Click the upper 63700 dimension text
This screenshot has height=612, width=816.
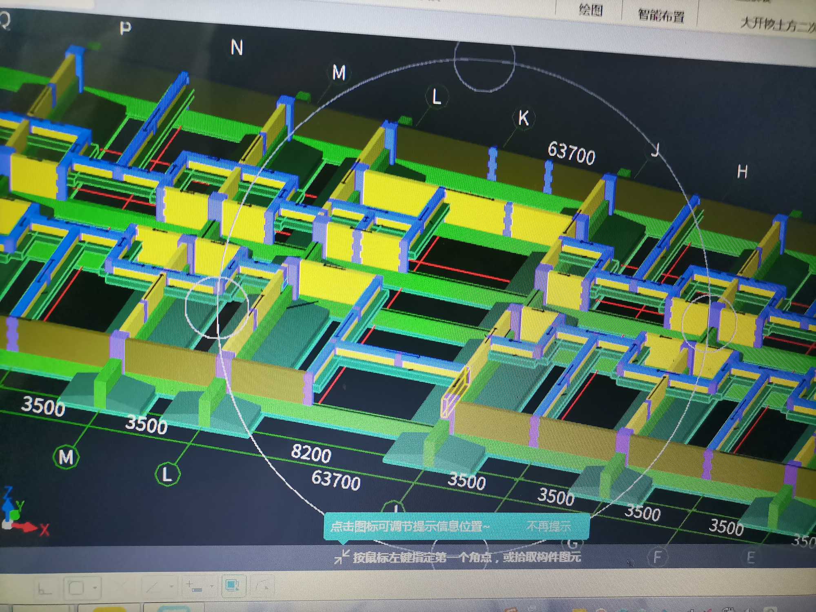point(571,153)
